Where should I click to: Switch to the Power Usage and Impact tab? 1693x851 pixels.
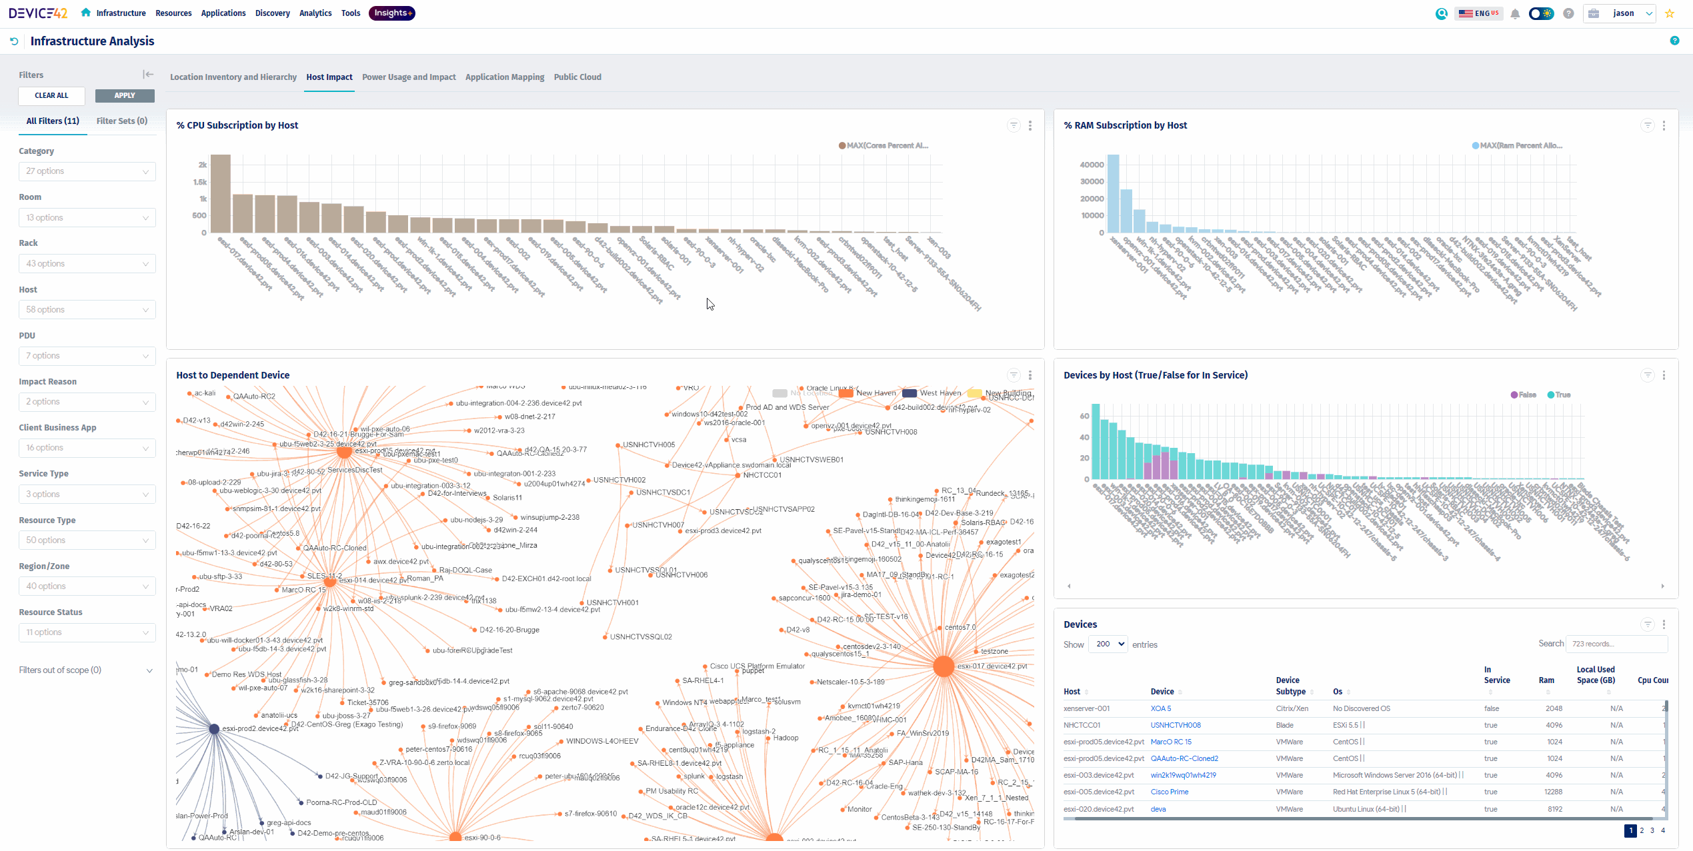coord(409,77)
